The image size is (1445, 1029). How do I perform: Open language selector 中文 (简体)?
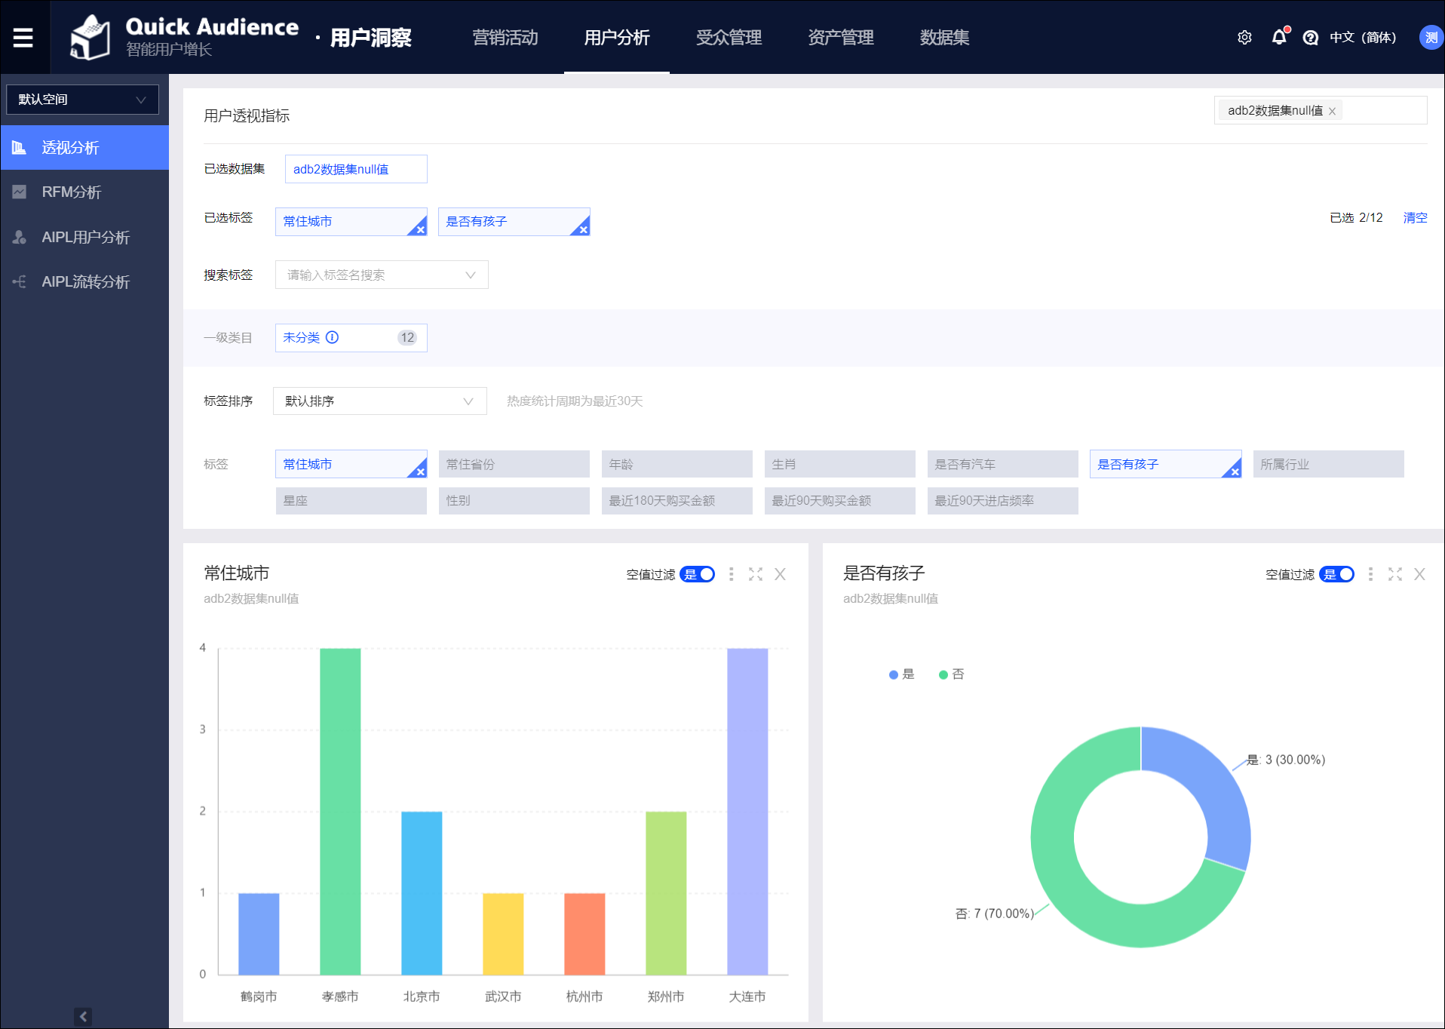point(1362,37)
